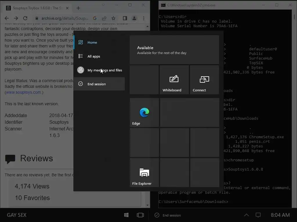Click the 8:04 AM clock
This screenshot has width=297, height=222.
coord(280,215)
